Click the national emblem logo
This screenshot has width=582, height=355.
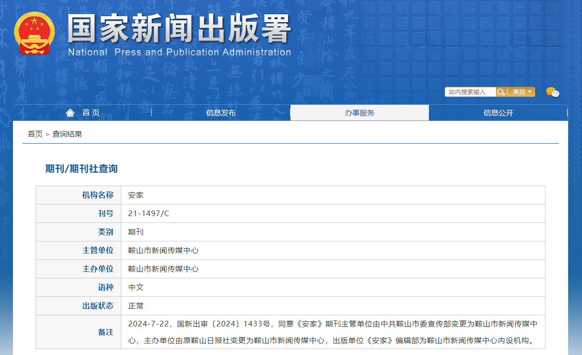click(x=34, y=34)
